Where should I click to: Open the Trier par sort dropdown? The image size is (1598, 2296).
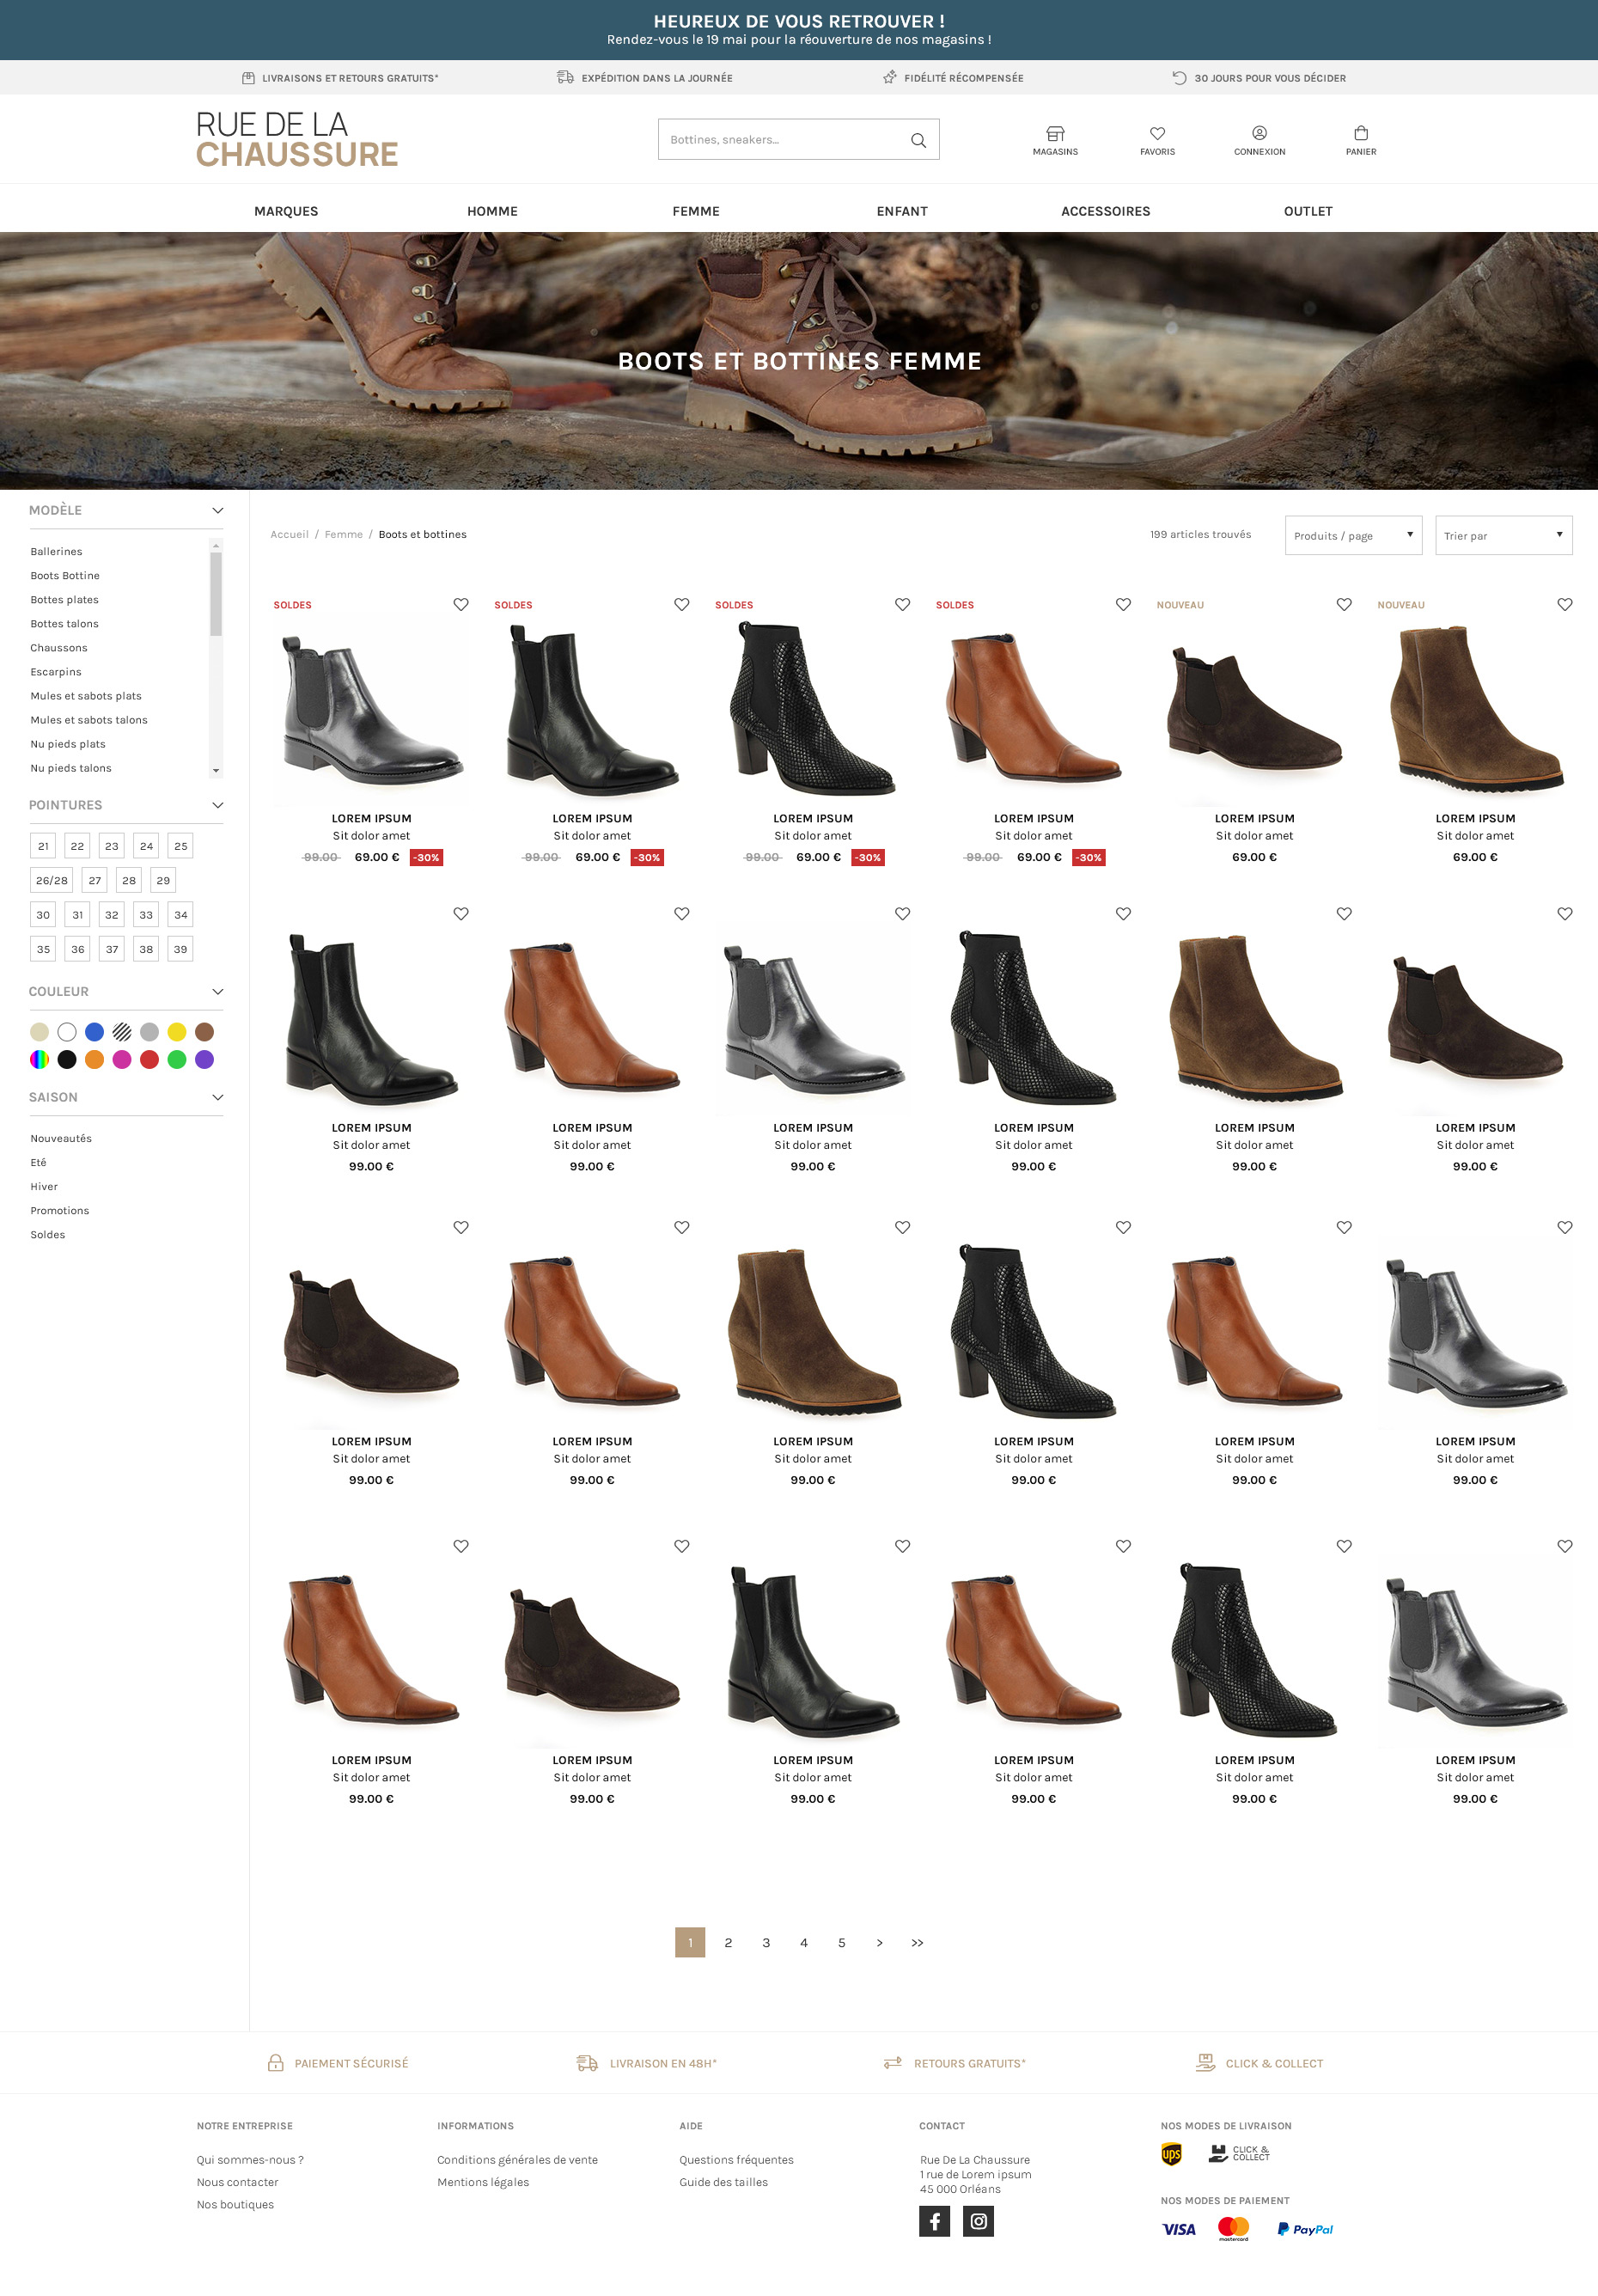1502,536
